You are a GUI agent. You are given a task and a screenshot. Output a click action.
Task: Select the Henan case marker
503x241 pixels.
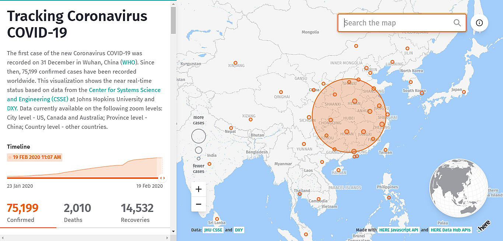[x=354, y=101]
